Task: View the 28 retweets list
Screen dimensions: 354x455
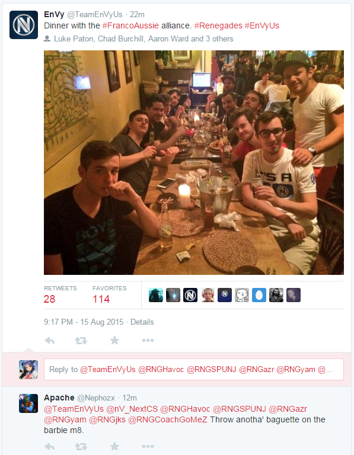Action: pyautogui.click(x=60, y=294)
